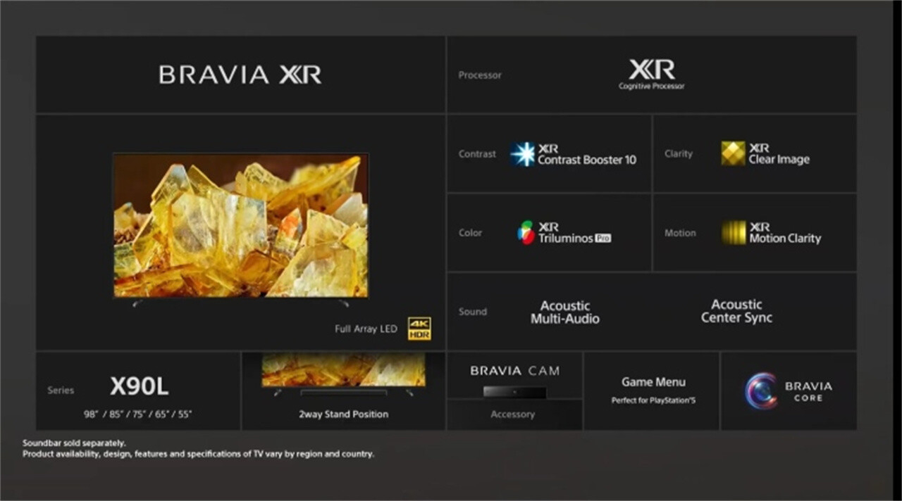The width and height of the screenshot is (902, 501).
Task: Select the "BRAVIA CORE" wordmark text
Action: (808, 391)
